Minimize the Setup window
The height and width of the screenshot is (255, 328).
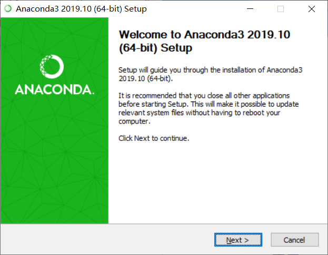(x=250, y=9)
